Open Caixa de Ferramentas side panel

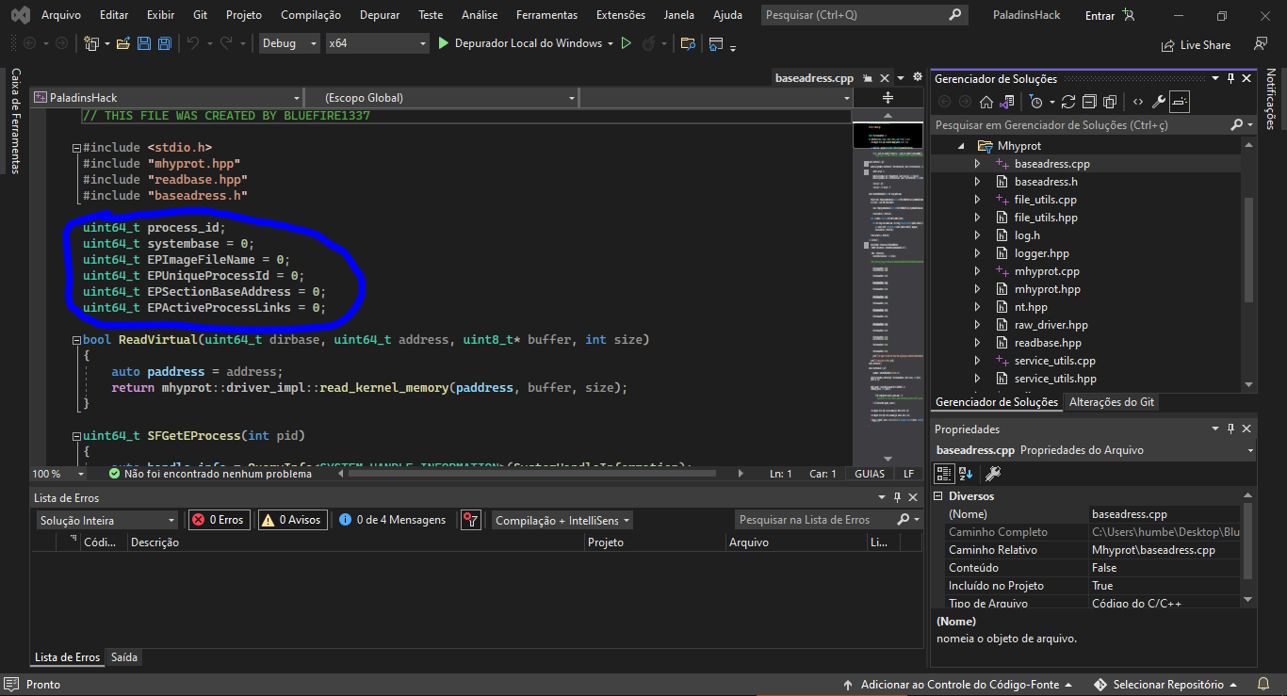[15, 121]
